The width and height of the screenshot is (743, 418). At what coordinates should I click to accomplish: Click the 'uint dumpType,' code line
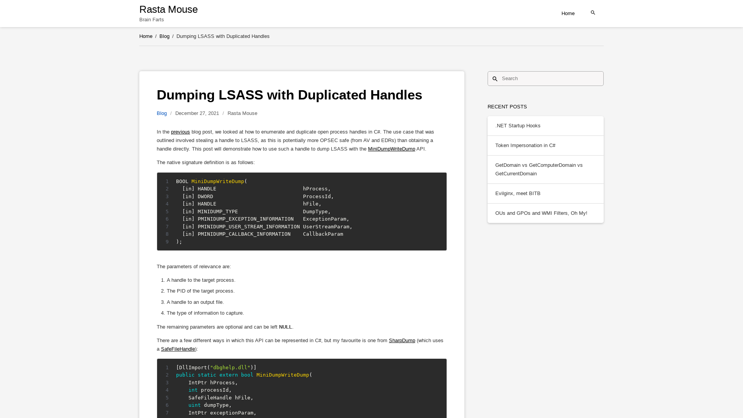pyautogui.click(x=210, y=405)
